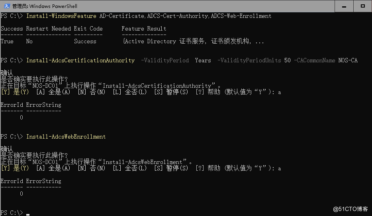Click the first '[Y] 是(Y)' prompt option
Viewport: 372px width, 216px height.
click(15, 92)
